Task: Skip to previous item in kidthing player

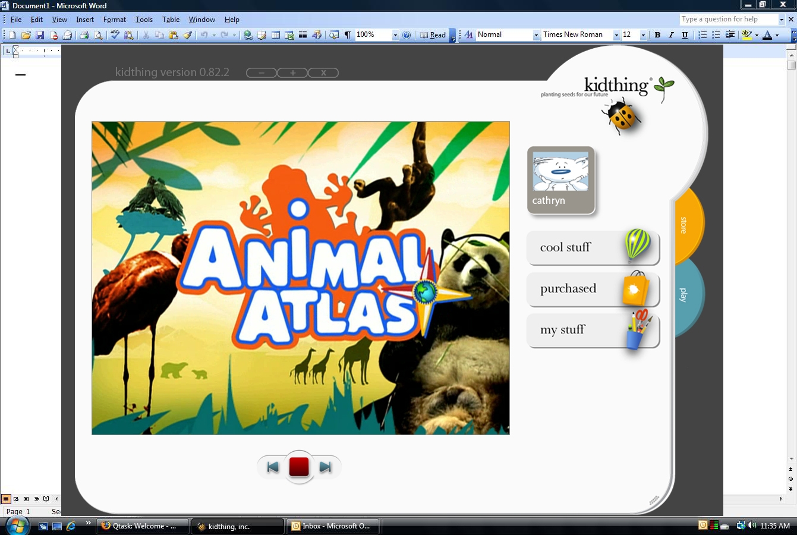Action: point(273,467)
